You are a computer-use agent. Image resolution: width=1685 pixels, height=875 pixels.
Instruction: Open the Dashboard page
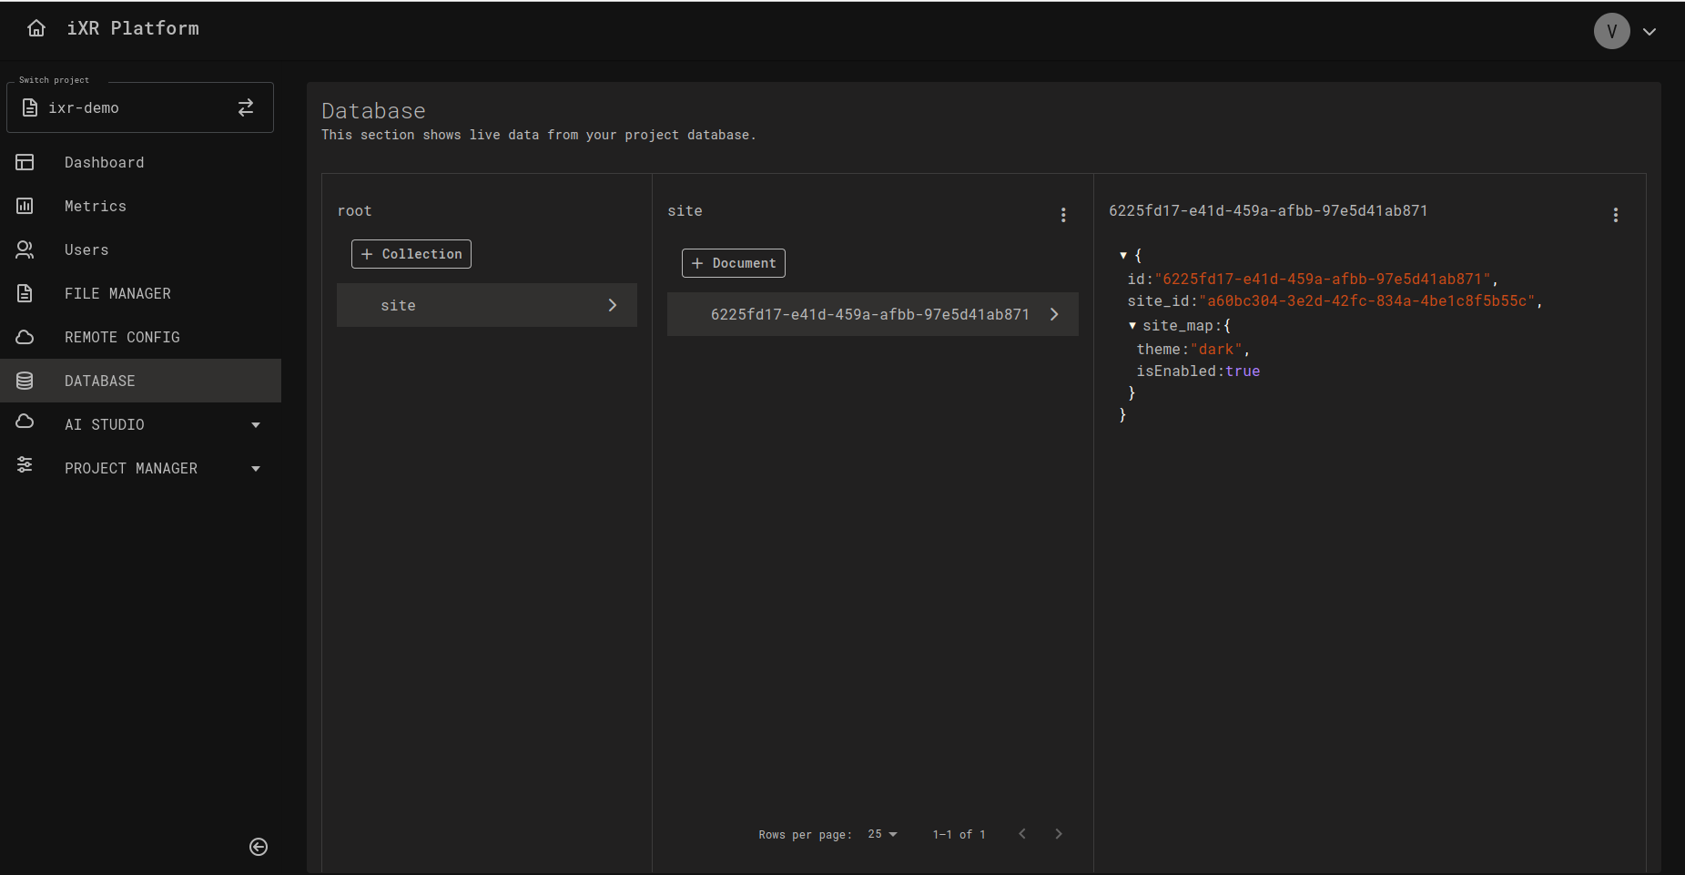104,162
